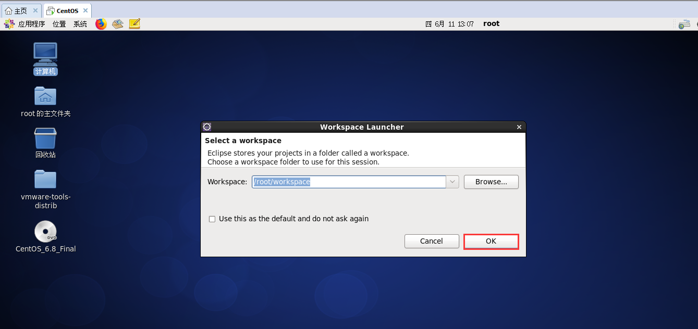The height and width of the screenshot is (329, 698).
Task: Select the CentOS_6.8_Final DVD icon
Action: click(45, 237)
